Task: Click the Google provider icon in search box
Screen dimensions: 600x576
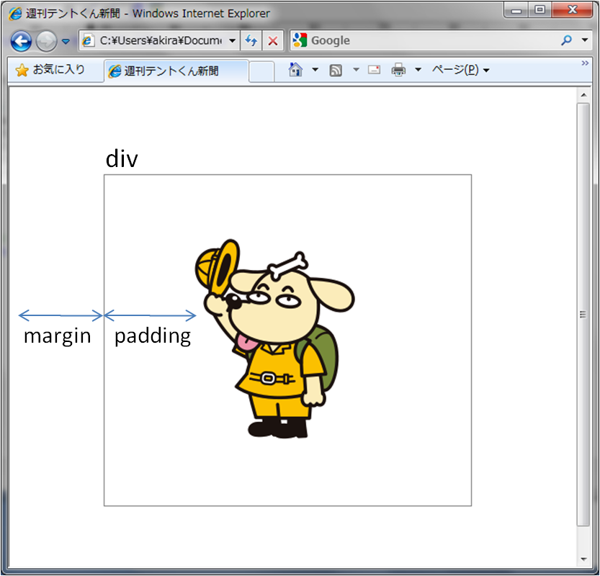Action: [x=300, y=40]
